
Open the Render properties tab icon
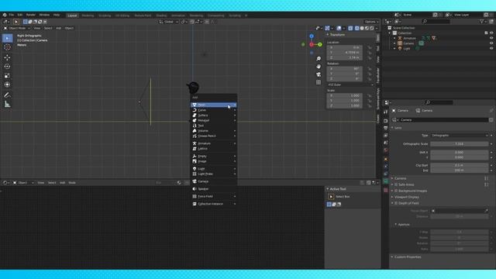[386, 121]
